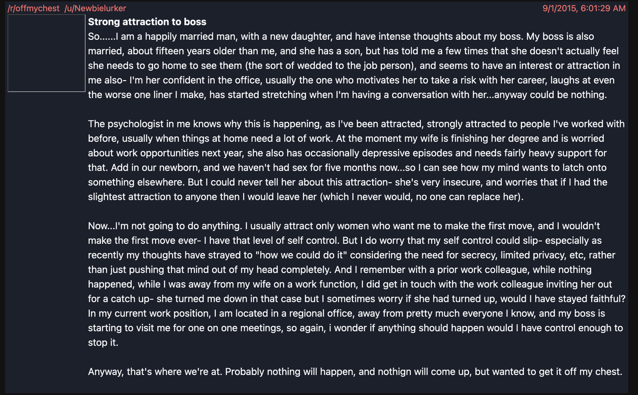Click the line starting "make the first move ever"
The width and height of the screenshot is (638, 395).
(x=345, y=240)
